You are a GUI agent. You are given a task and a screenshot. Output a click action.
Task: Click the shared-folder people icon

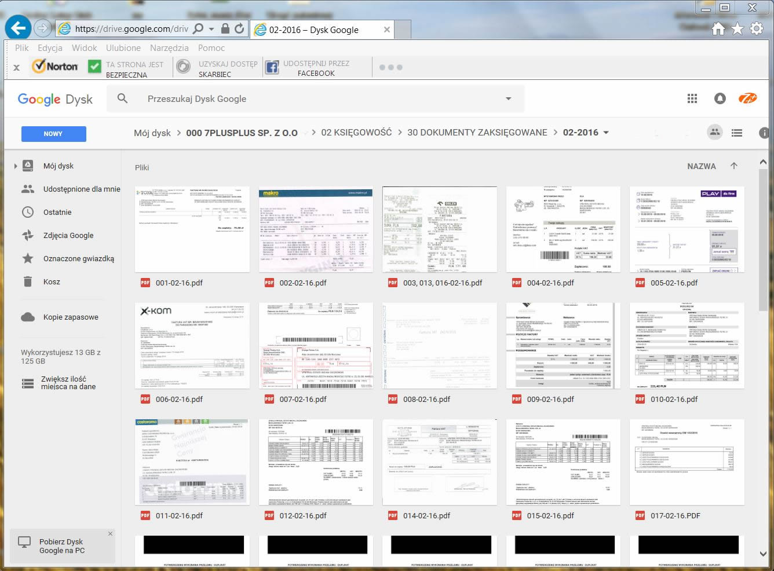(715, 132)
